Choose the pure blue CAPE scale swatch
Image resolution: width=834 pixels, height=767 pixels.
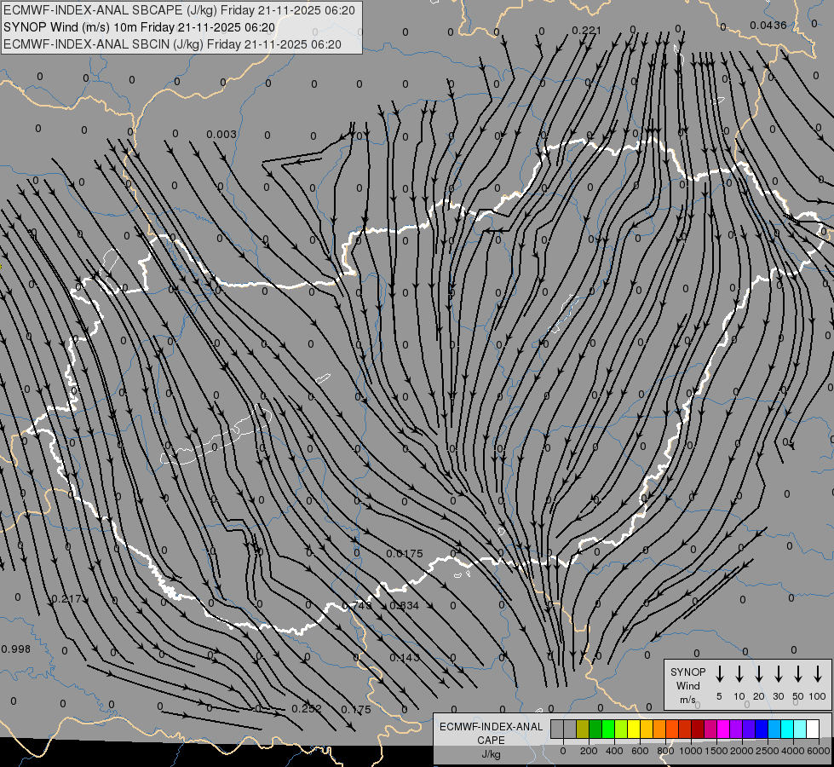pyautogui.click(x=762, y=729)
